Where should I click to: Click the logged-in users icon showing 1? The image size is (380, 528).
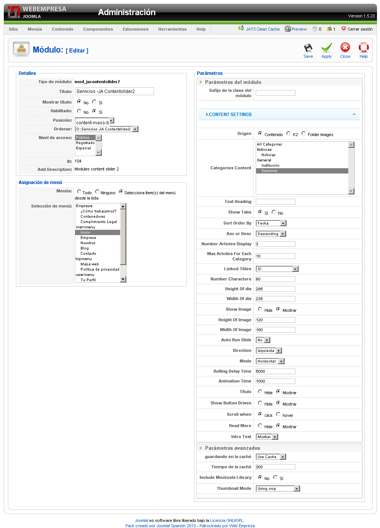pos(329,29)
